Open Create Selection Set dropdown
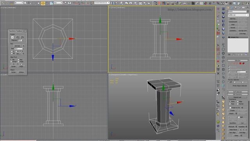 coord(102,3)
